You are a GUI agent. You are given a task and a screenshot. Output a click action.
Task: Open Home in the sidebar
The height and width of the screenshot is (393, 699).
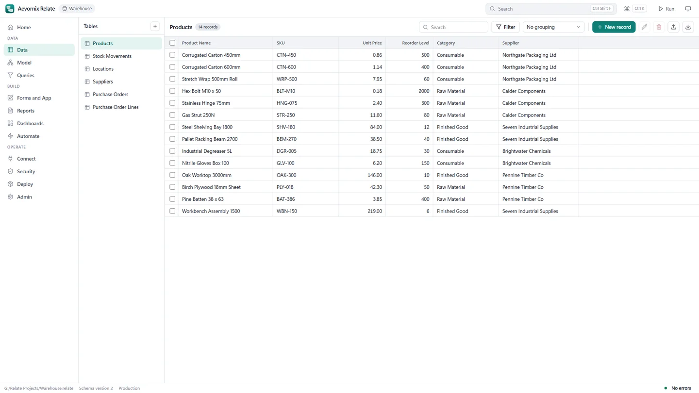[x=39, y=27]
